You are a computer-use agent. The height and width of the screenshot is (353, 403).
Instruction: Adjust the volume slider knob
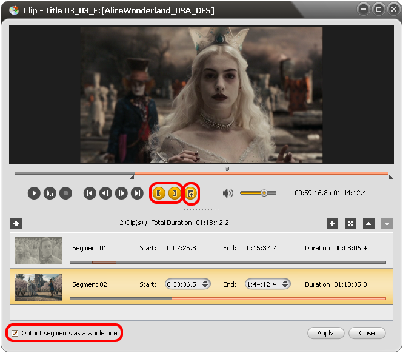(264, 193)
